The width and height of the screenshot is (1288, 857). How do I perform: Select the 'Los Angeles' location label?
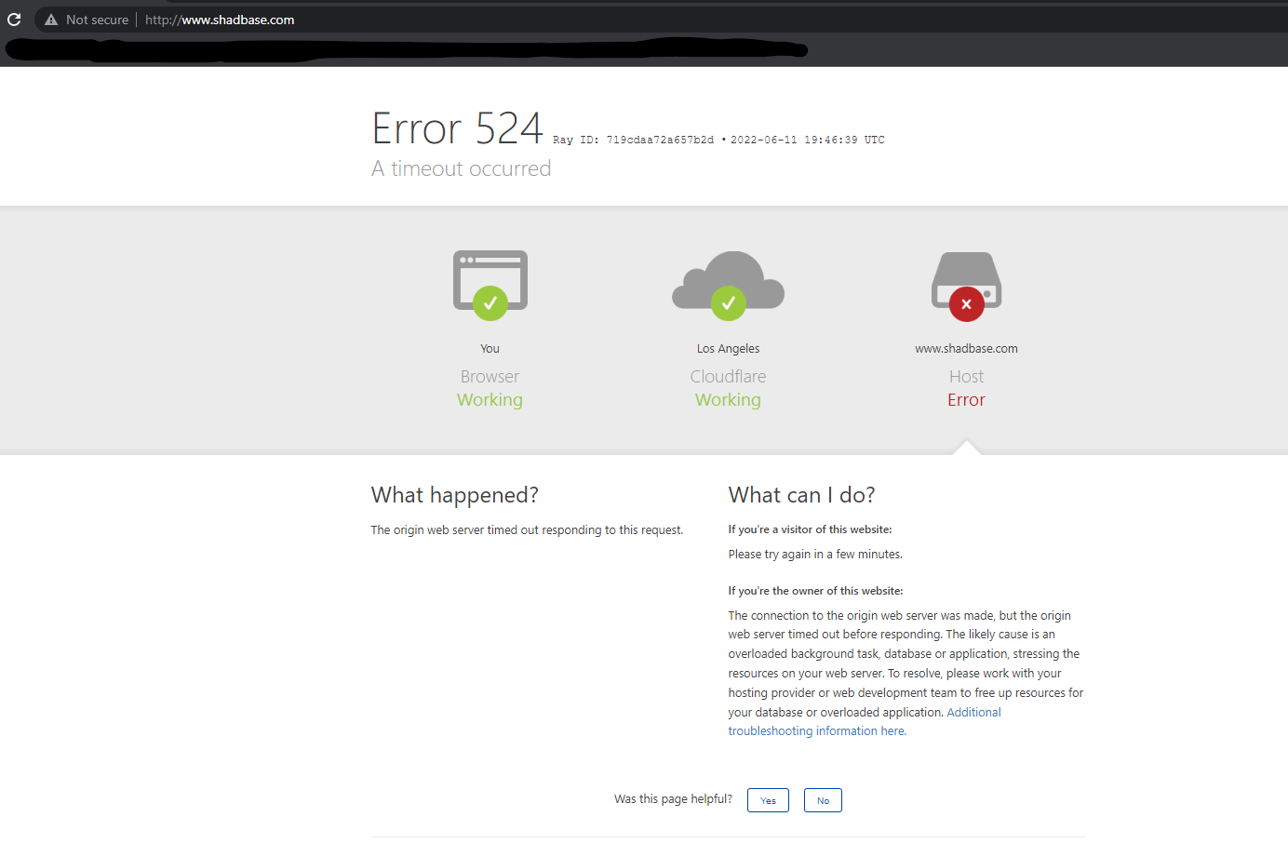tap(729, 349)
